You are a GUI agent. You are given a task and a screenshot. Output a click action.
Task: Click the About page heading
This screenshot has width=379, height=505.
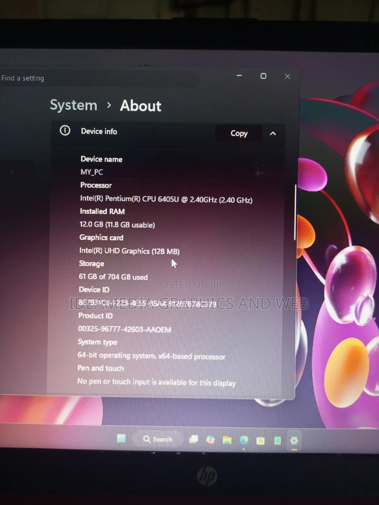pyautogui.click(x=141, y=106)
